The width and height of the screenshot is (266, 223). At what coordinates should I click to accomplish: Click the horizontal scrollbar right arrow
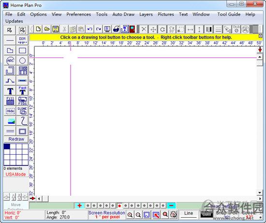pyautogui.click(x=260, y=198)
